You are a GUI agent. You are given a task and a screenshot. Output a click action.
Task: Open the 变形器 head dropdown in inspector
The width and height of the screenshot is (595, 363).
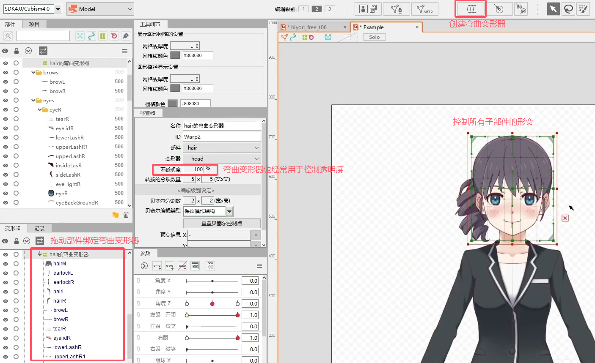click(222, 158)
